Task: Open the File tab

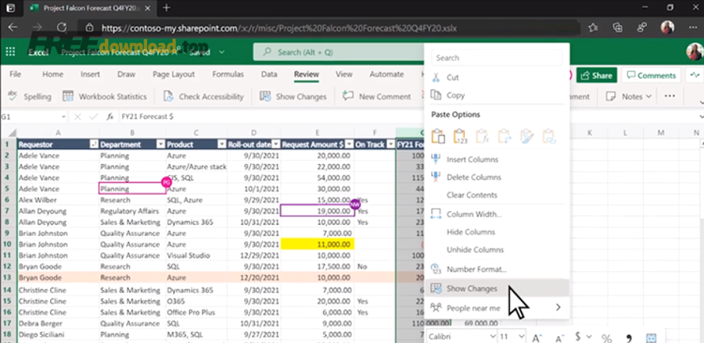Action: (x=16, y=74)
